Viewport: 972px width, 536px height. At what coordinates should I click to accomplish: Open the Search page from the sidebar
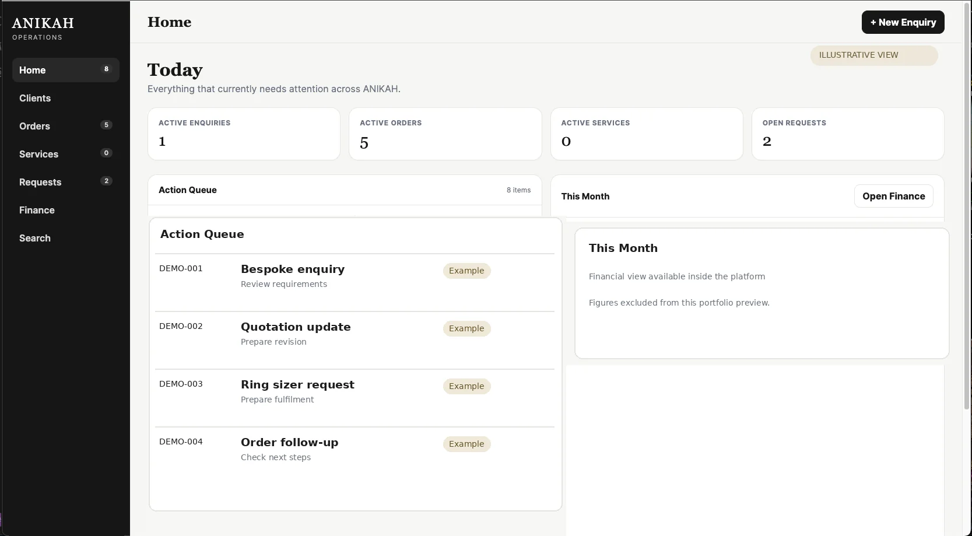click(x=65, y=238)
